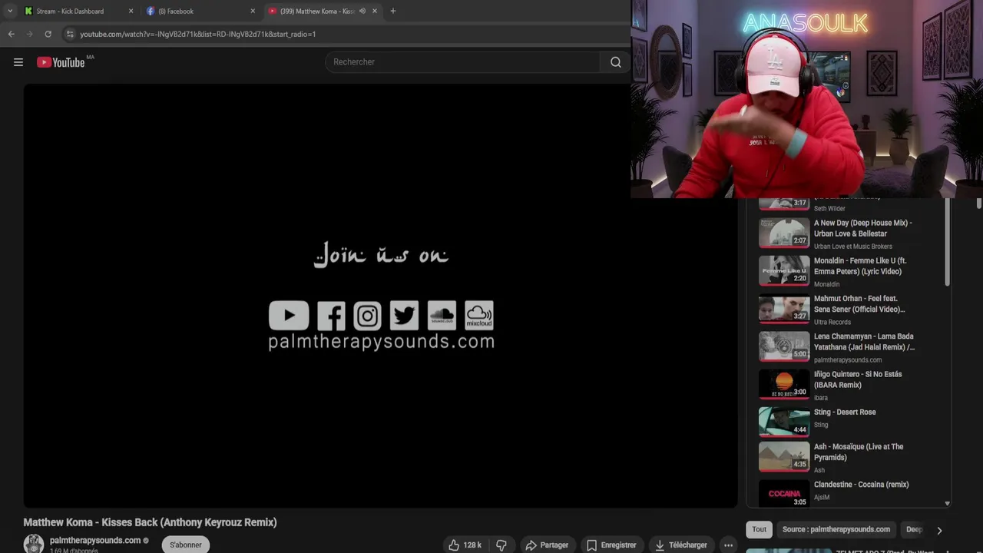983x553 pixels.
Task: Click the Partager share button
Action: [547, 545]
